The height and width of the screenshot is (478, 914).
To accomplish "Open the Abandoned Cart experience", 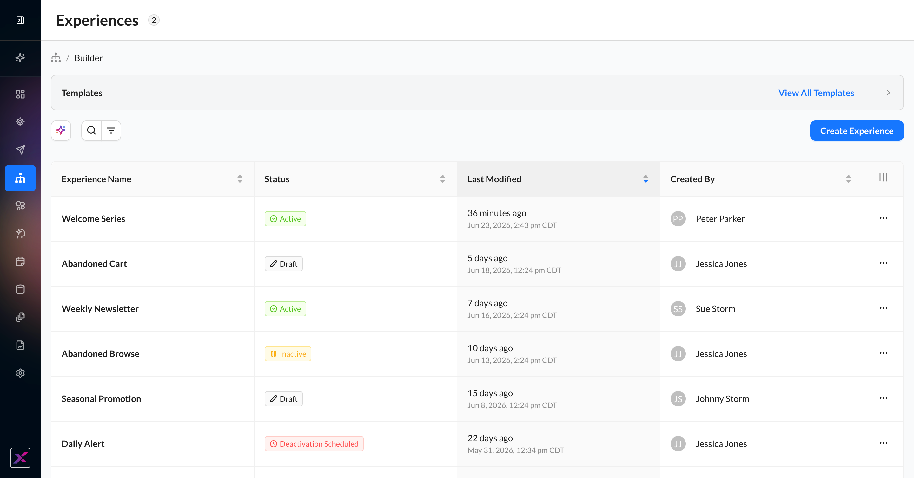I will pyautogui.click(x=94, y=264).
